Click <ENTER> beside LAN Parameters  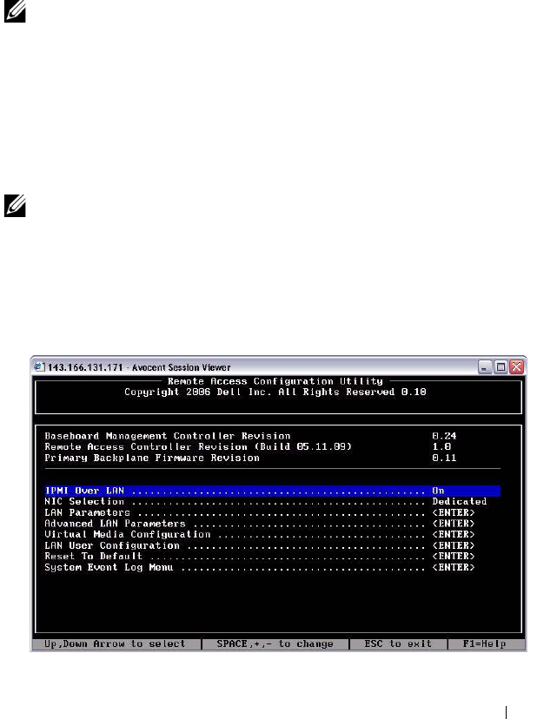click(x=454, y=512)
